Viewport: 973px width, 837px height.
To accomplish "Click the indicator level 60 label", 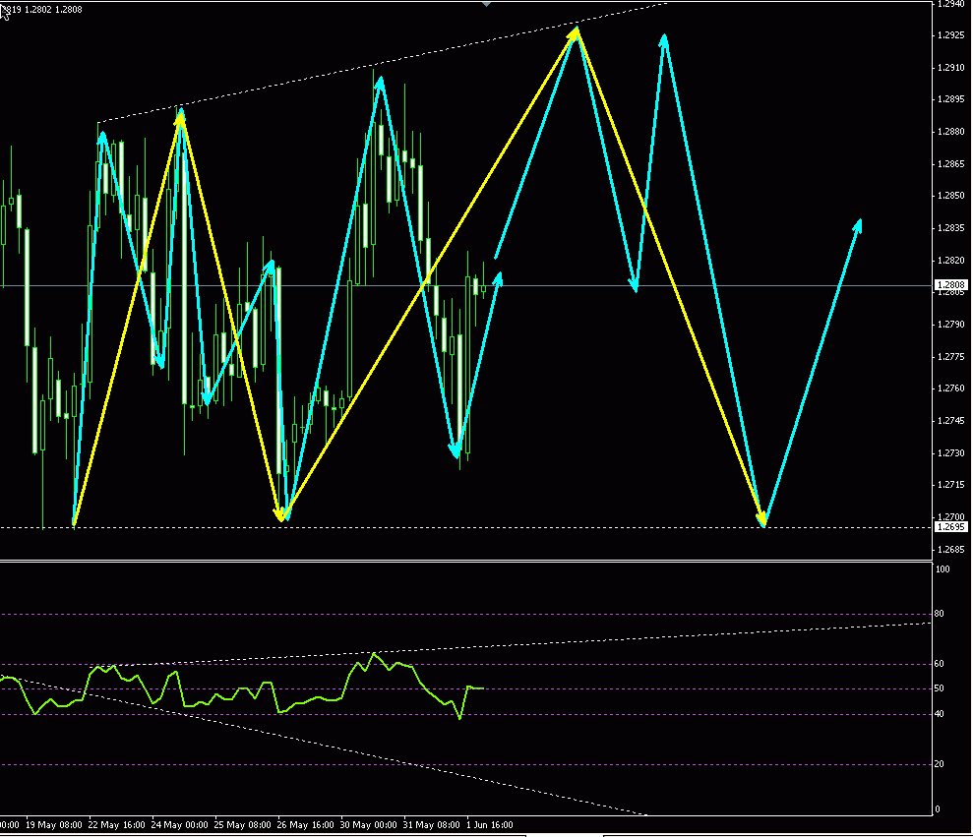I will [940, 664].
